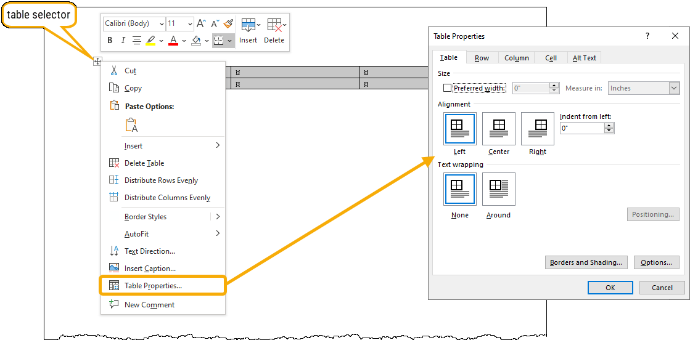Click the table move handle icon
This screenshot has width=690, height=340.
(x=97, y=61)
